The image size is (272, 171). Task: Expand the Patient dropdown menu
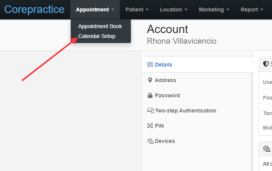[137, 9]
